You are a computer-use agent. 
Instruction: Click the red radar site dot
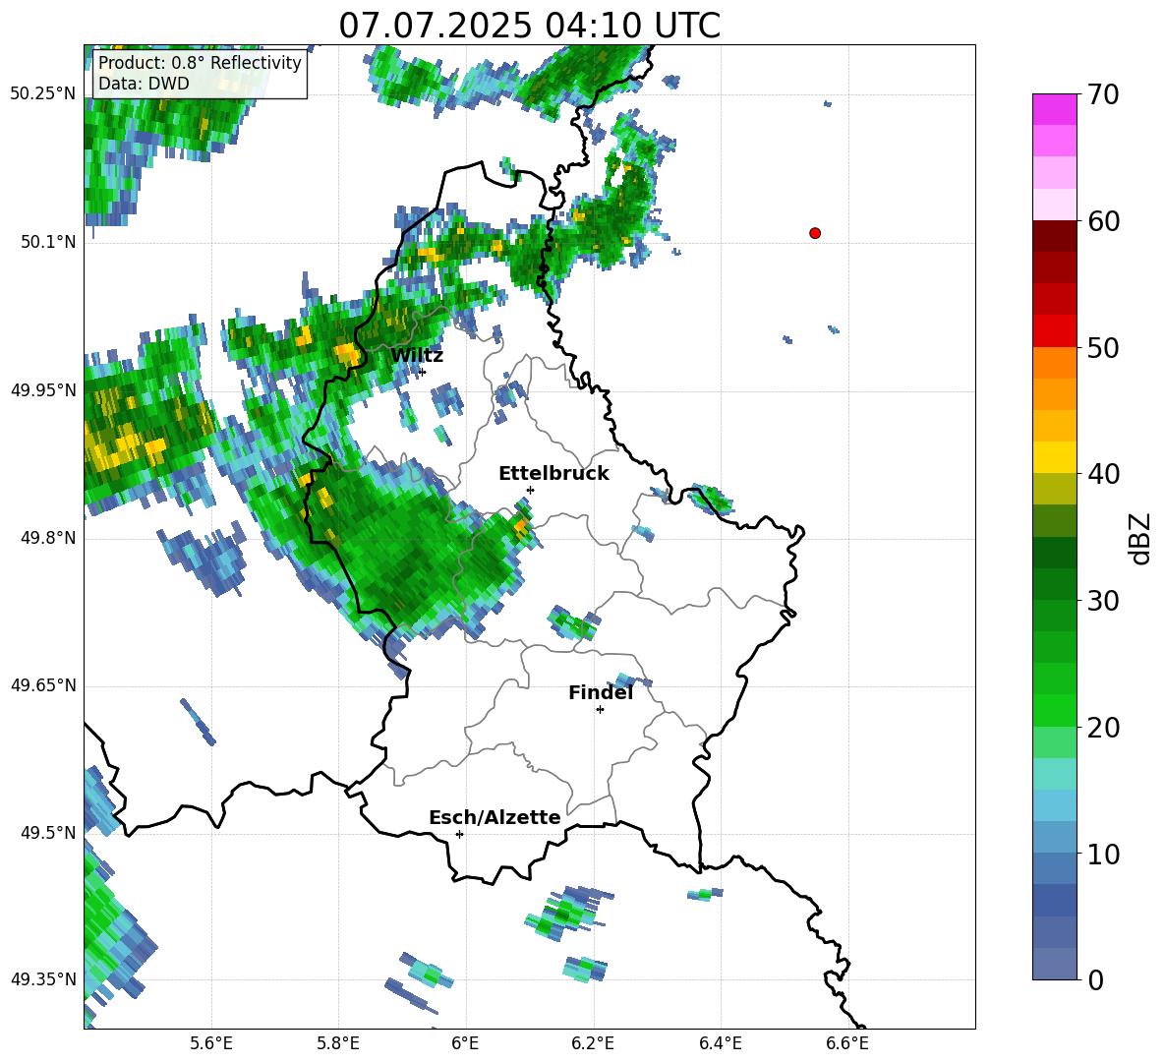pyautogui.click(x=815, y=233)
